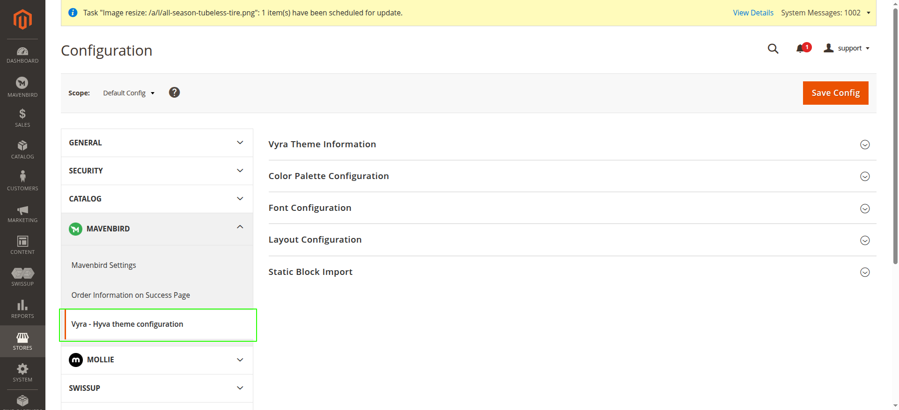Open the support user account menu
The image size is (899, 410).
(847, 48)
